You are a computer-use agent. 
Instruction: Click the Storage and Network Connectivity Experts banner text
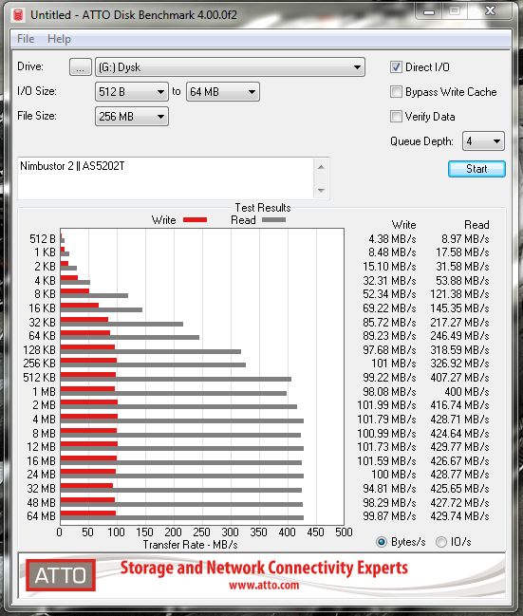264,569
